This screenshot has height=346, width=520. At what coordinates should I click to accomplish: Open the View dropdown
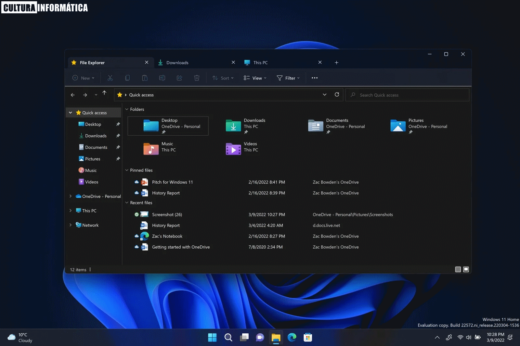tap(255, 78)
